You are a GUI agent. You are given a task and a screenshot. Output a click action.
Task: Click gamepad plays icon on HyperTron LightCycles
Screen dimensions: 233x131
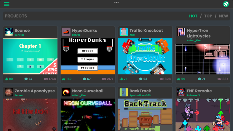220,79
